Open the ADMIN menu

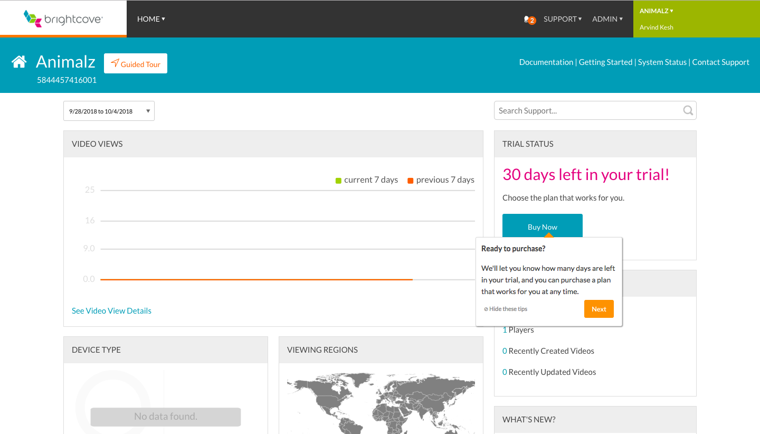[607, 19]
